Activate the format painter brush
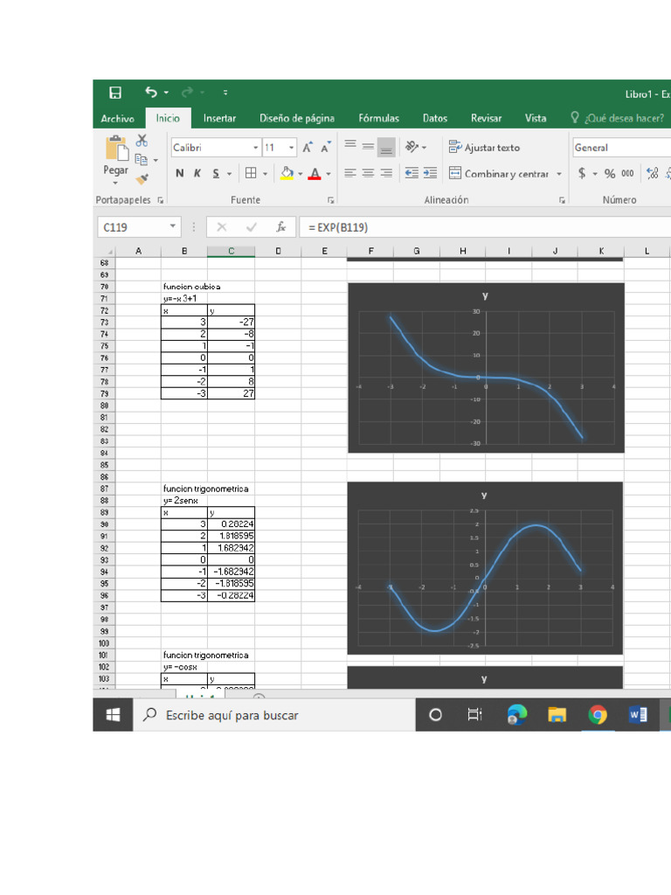This screenshot has width=671, height=895. coord(142,178)
